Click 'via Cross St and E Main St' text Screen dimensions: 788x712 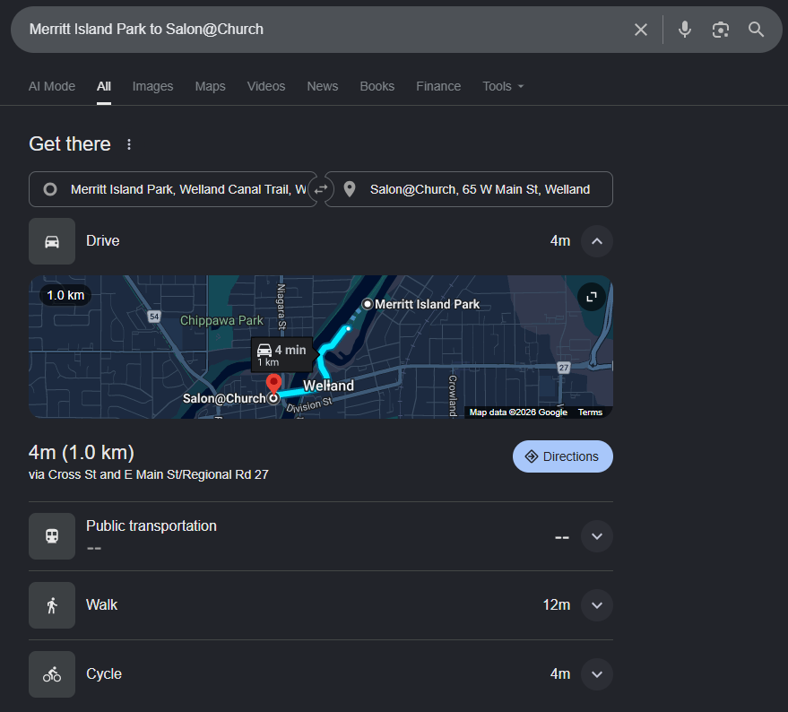(148, 474)
